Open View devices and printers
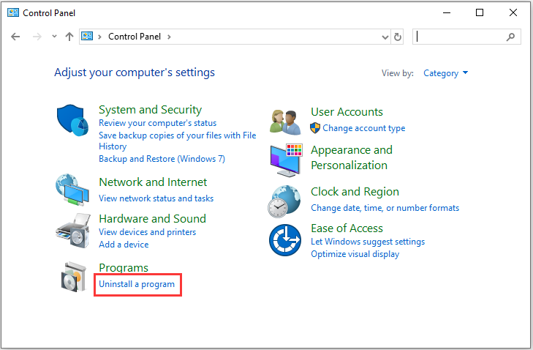Screen dimensions: 533x350 147,232
